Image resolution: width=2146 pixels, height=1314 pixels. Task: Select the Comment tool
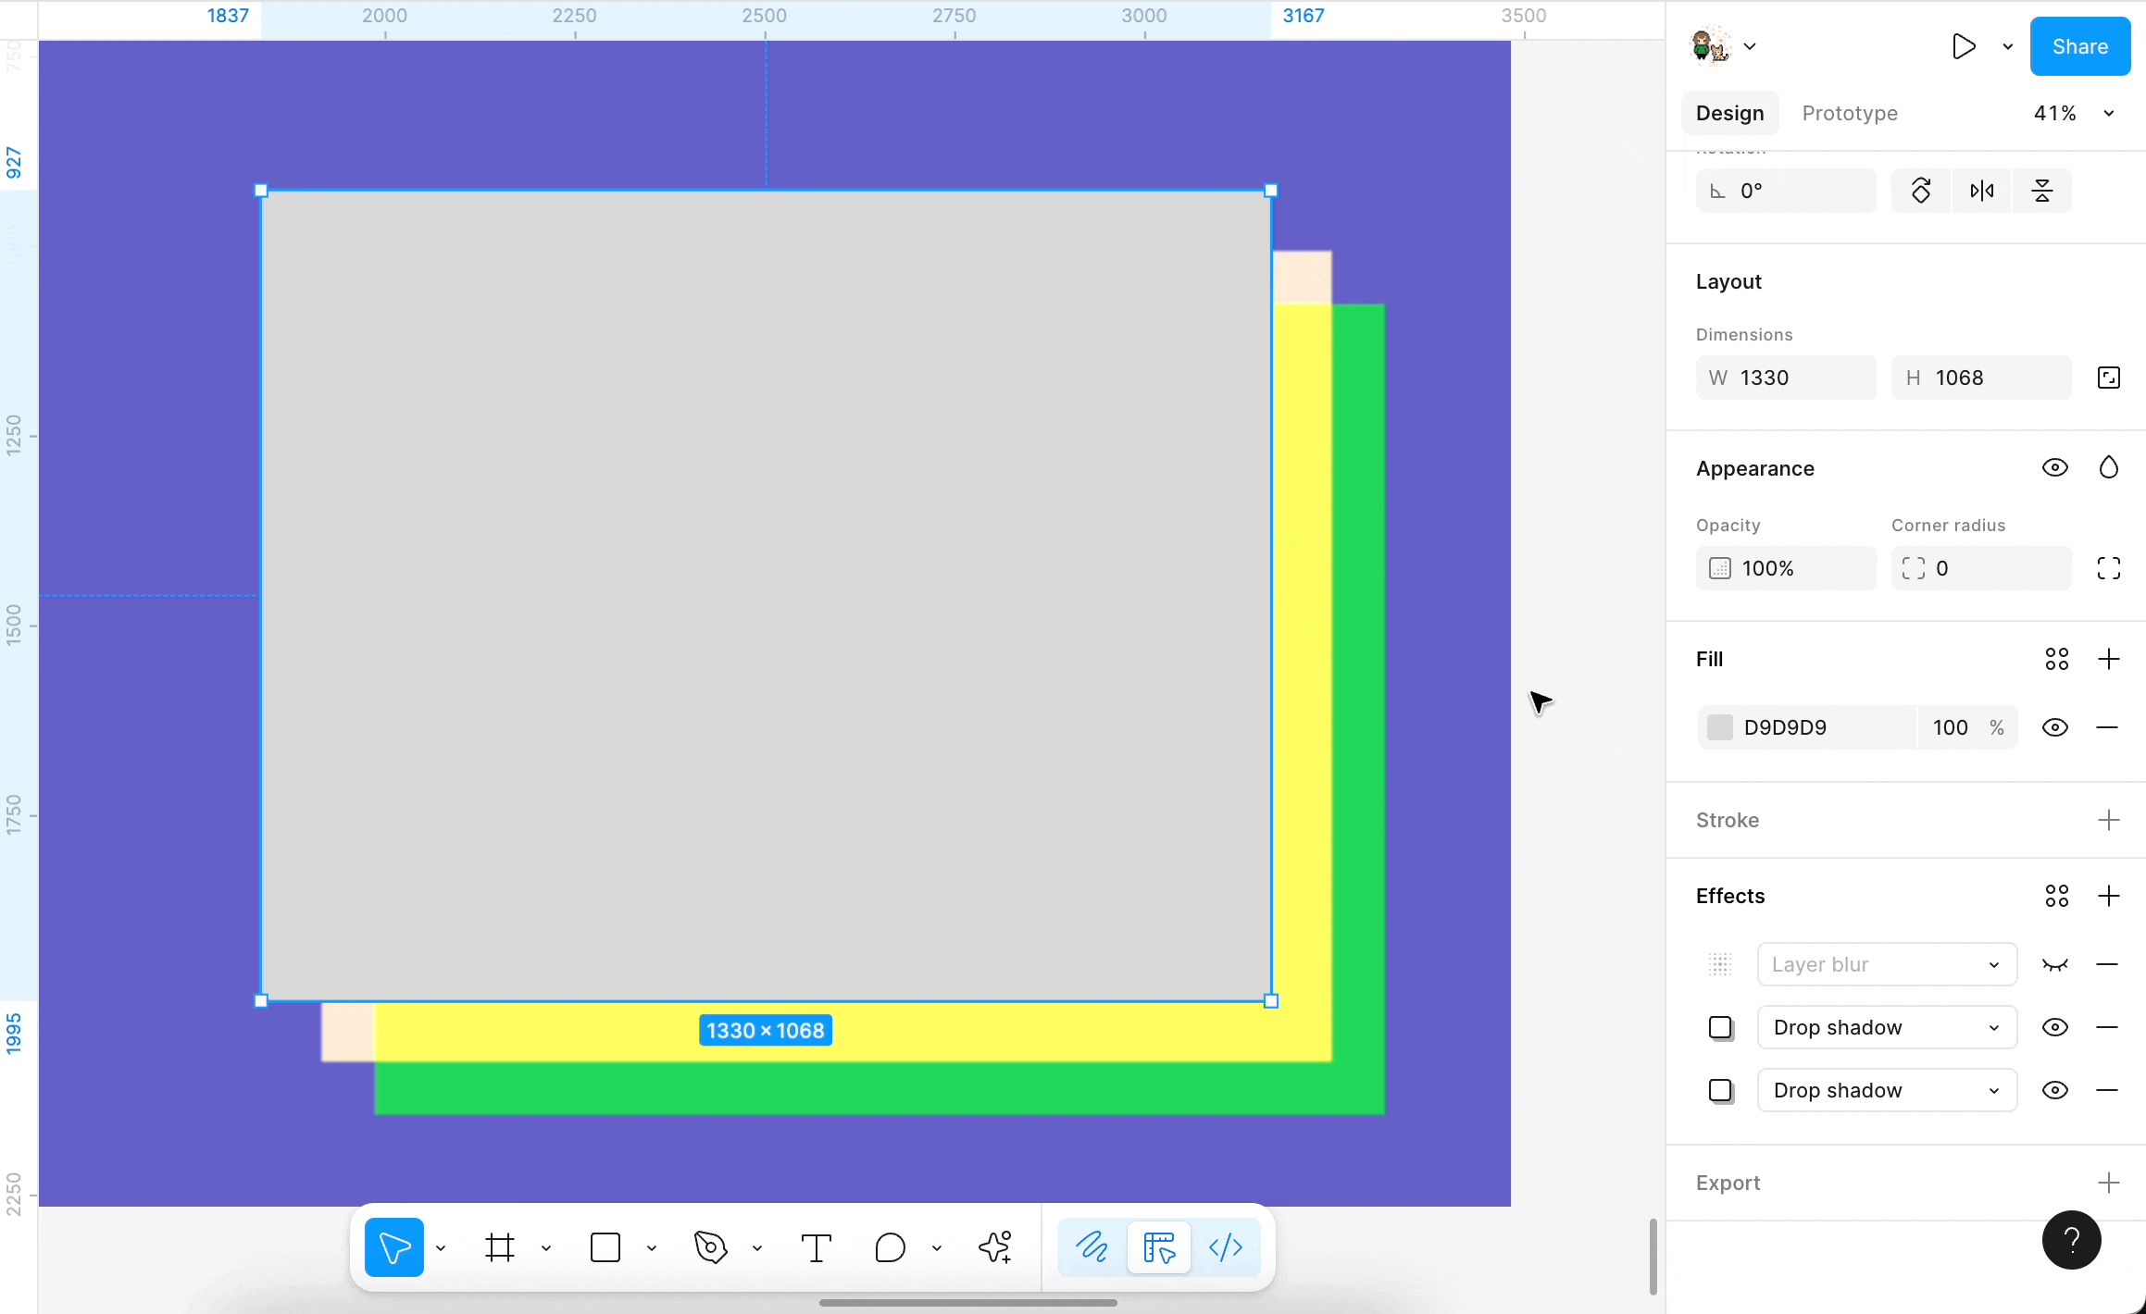click(x=890, y=1247)
